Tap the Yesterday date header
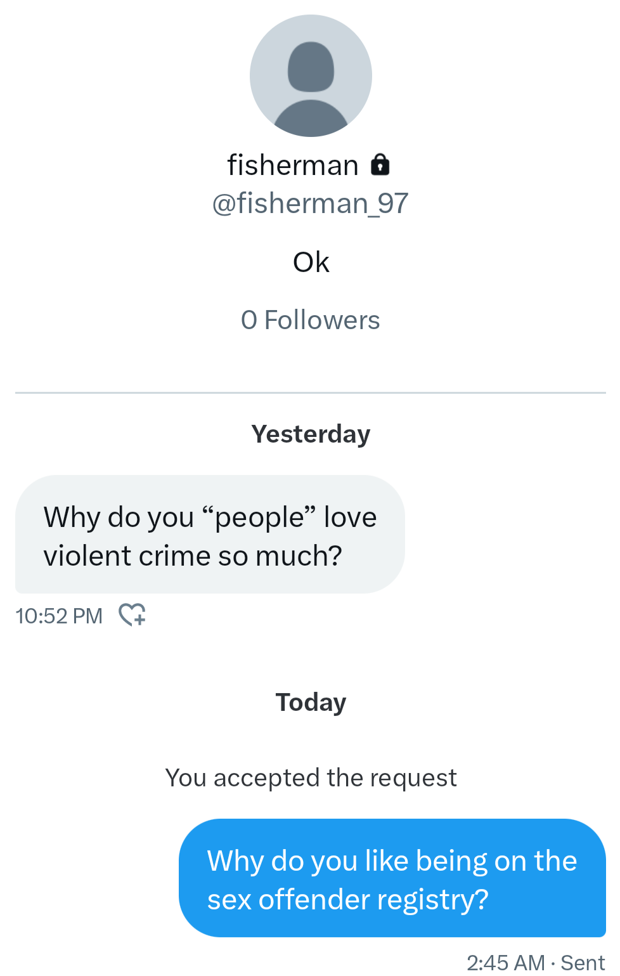 [311, 434]
